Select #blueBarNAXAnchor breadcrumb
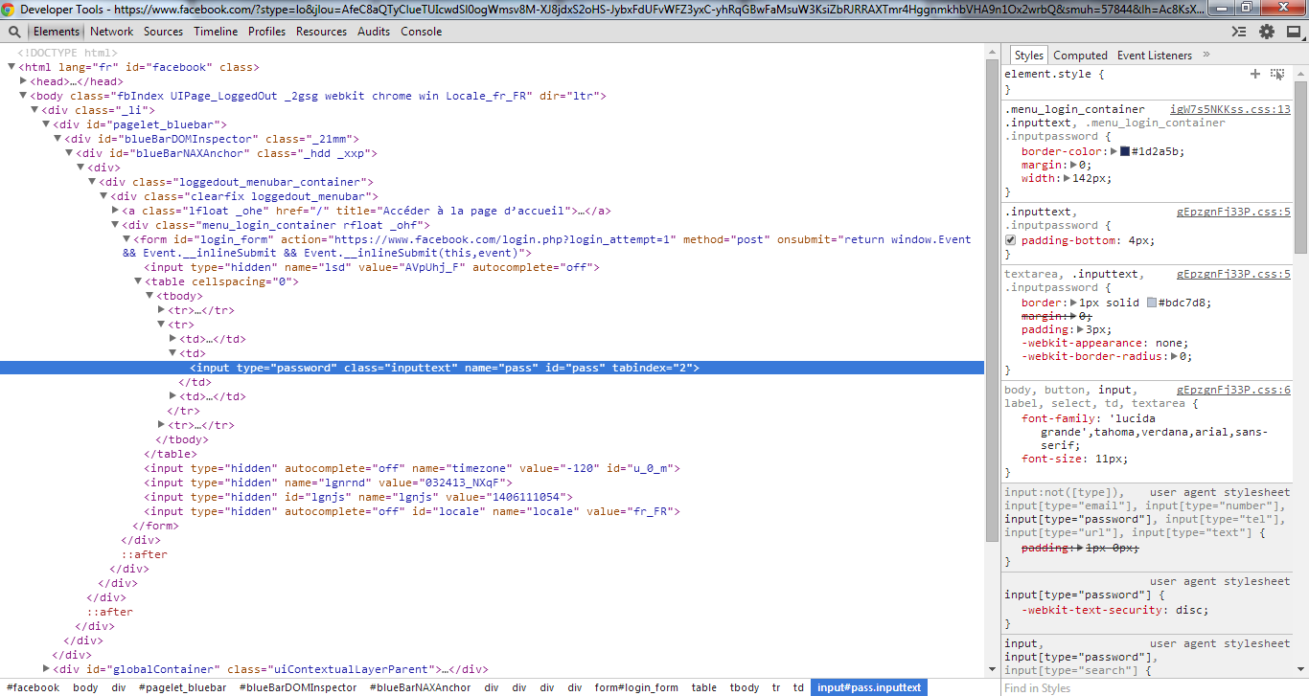The height and width of the screenshot is (696, 1309). 421,687
